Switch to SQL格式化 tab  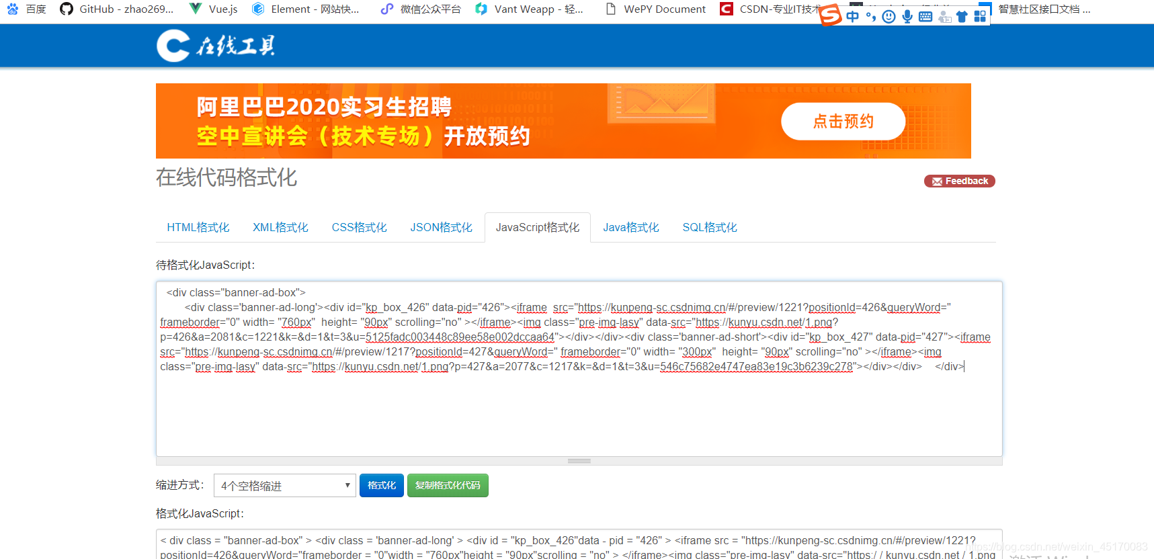click(x=710, y=227)
